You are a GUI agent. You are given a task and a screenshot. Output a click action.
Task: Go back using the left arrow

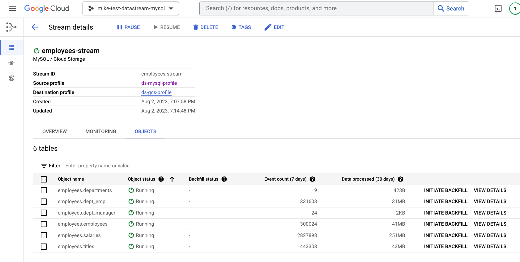click(x=35, y=27)
